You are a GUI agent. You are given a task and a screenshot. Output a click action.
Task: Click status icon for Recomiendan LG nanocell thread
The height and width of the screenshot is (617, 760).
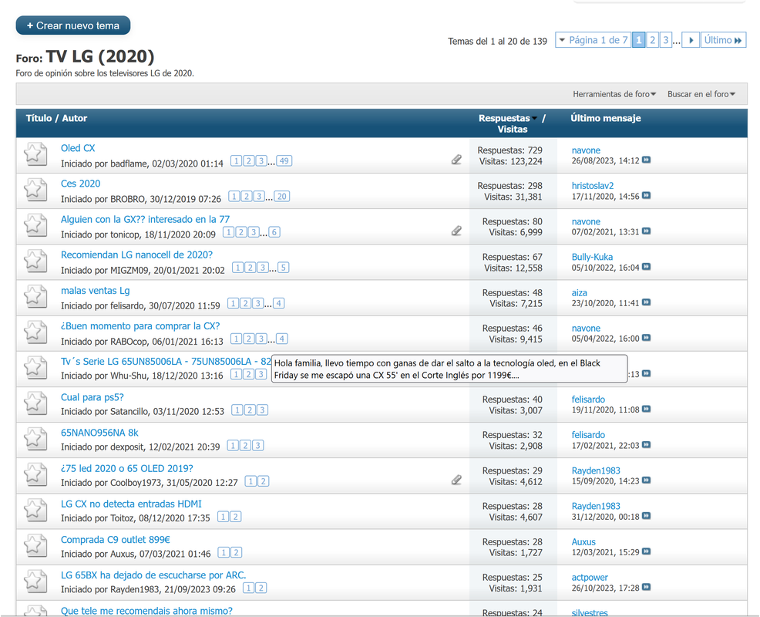pos(35,261)
